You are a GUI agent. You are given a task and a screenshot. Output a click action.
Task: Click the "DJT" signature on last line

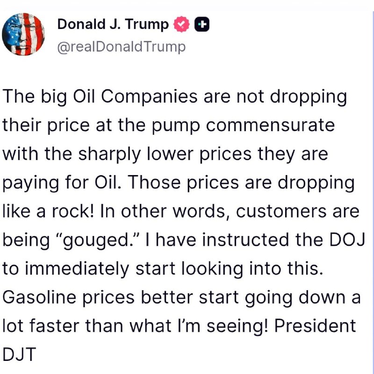coord(19,354)
